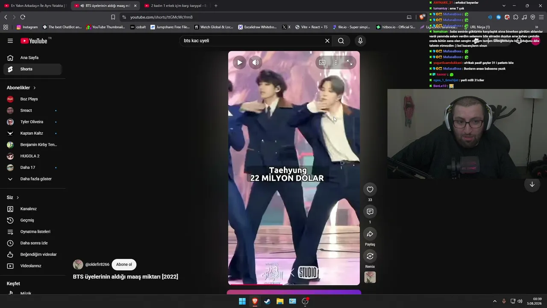This screenshot has width=547, height=308.
Task: Clear the search box text
Action: coord(327,41)
